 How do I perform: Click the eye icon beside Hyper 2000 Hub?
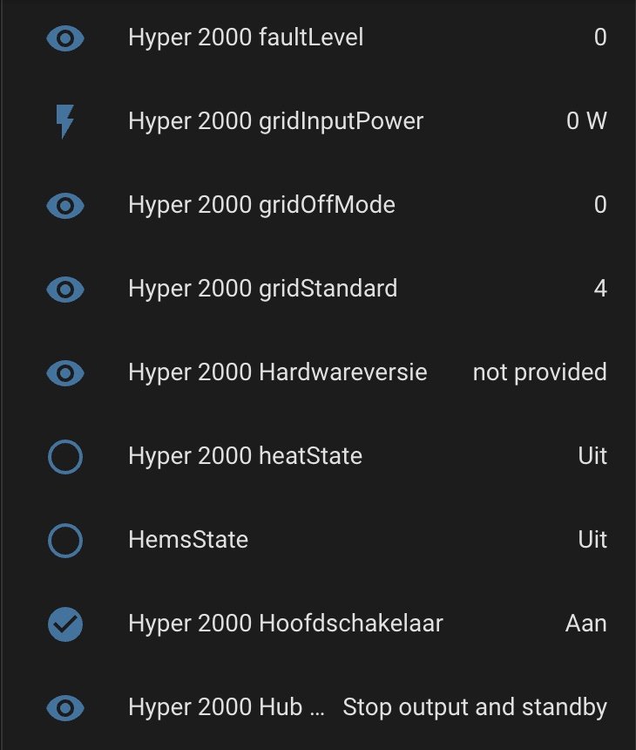(x=65, y=708)
